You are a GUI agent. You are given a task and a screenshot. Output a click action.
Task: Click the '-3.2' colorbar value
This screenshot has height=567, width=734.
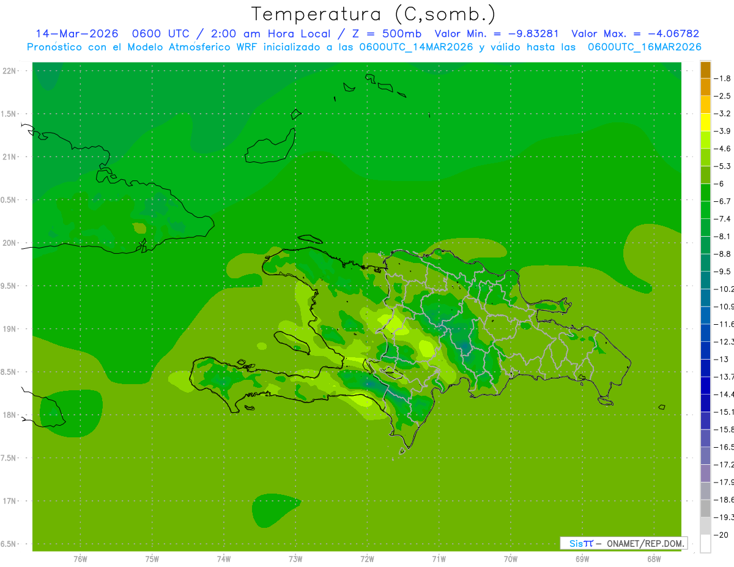[x=723, y=114]
